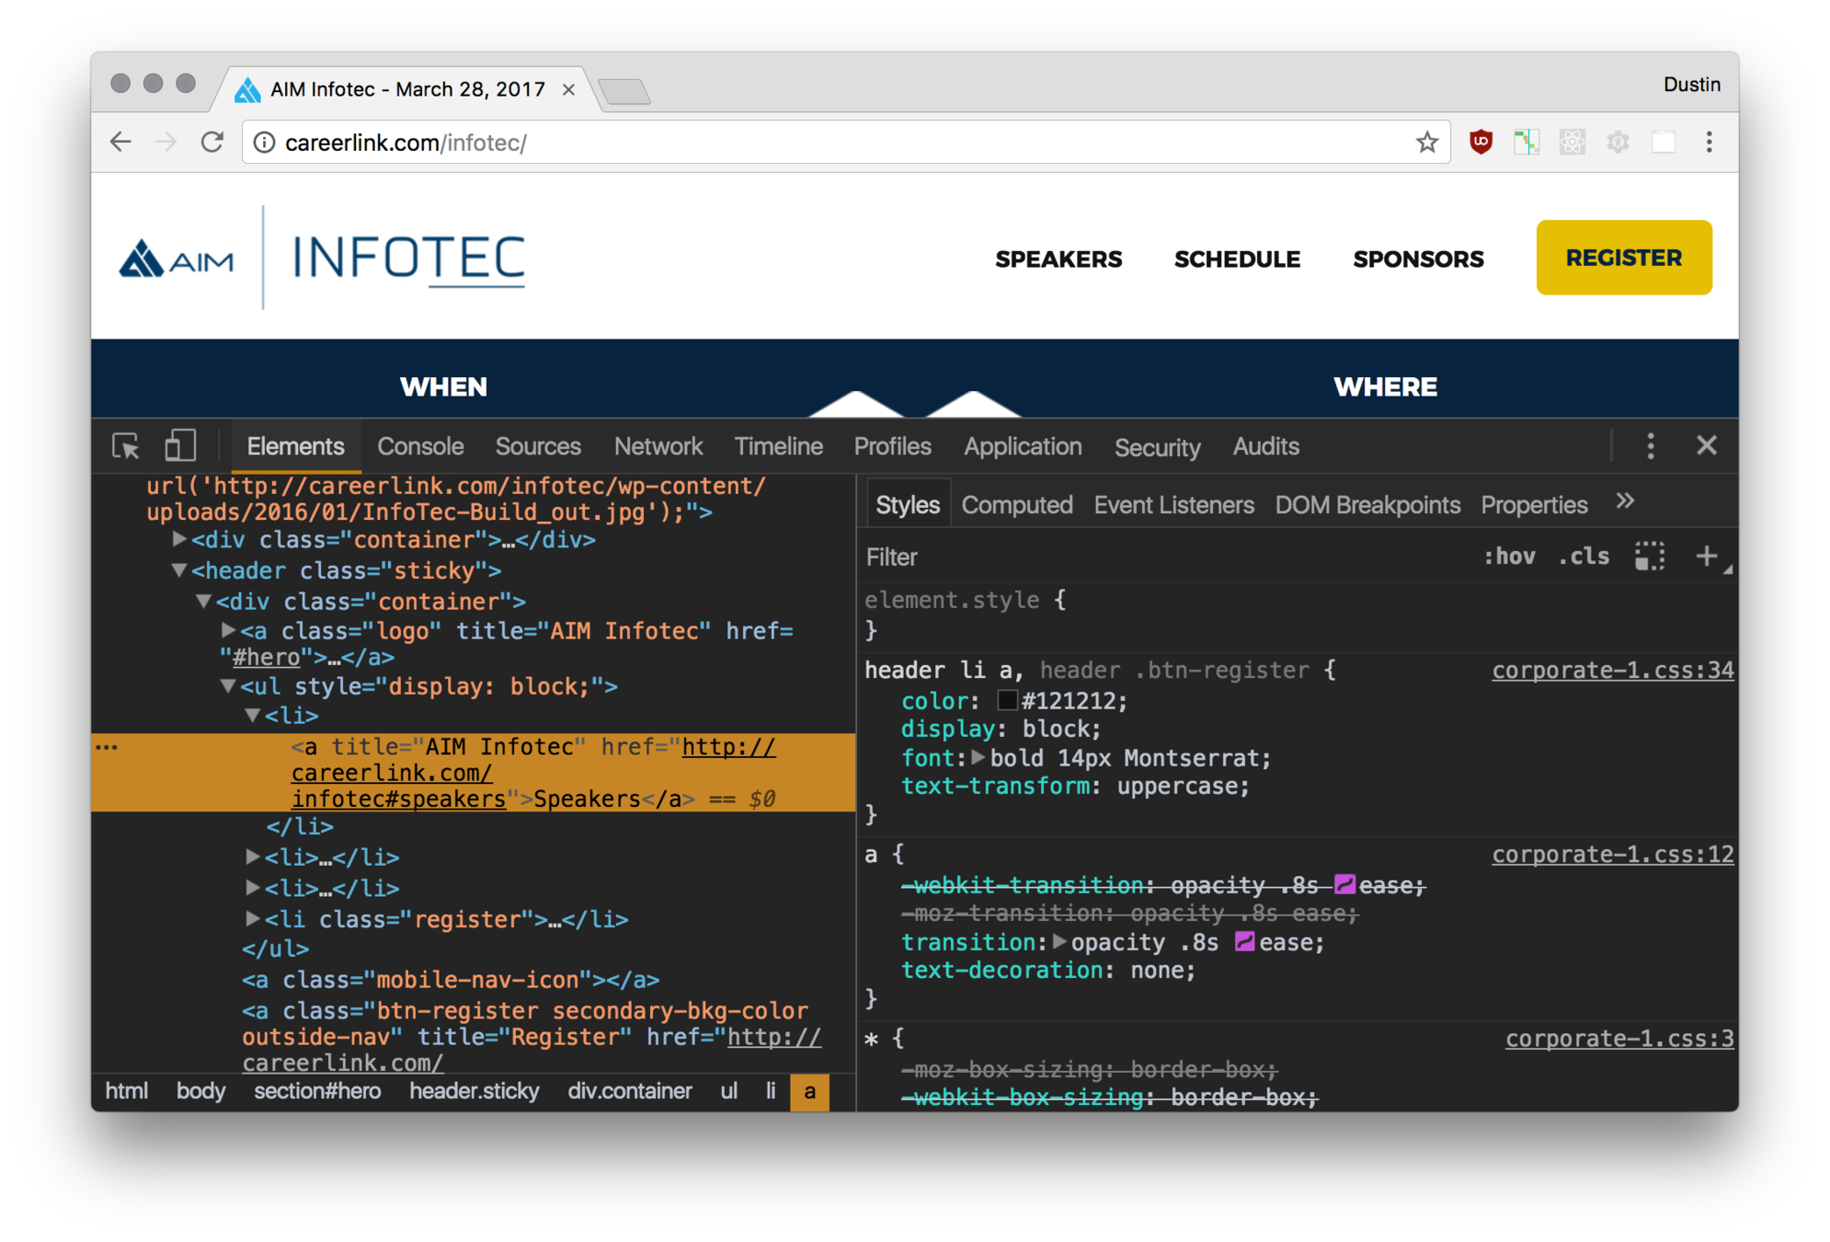Open the Computed styles tab
Viewport: 1830px width, 1242px height.
pos(1016,505)
